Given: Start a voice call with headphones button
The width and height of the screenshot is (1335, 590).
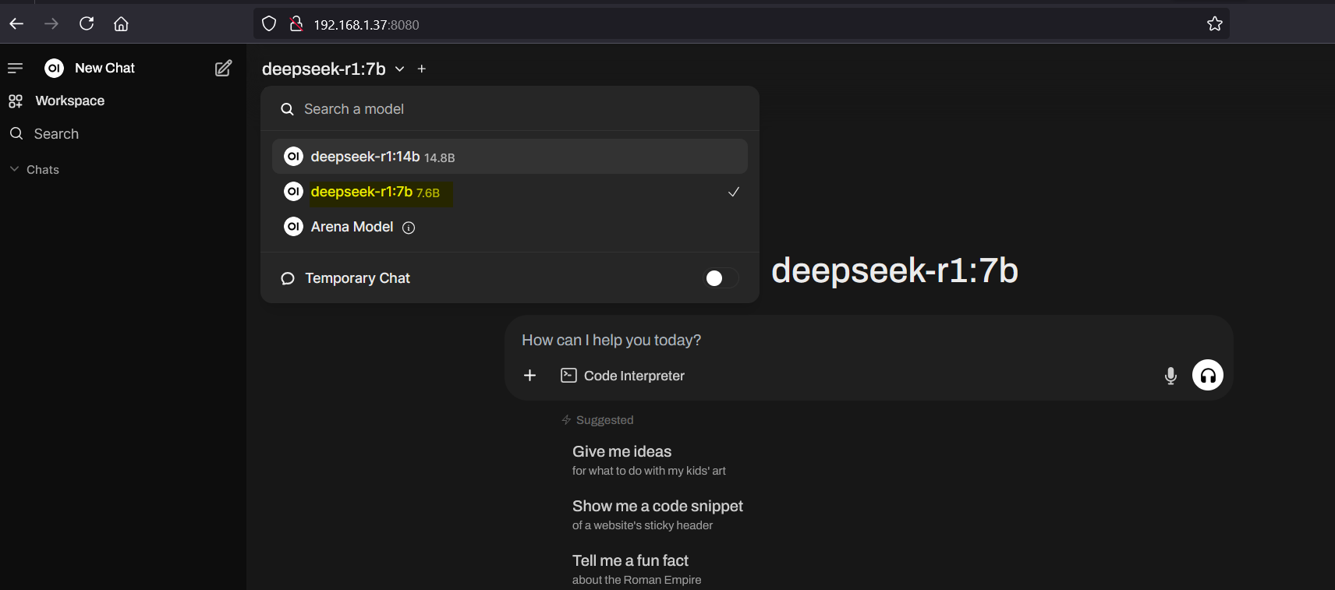Looking at the screenshot, I should tap(1208, 376).
